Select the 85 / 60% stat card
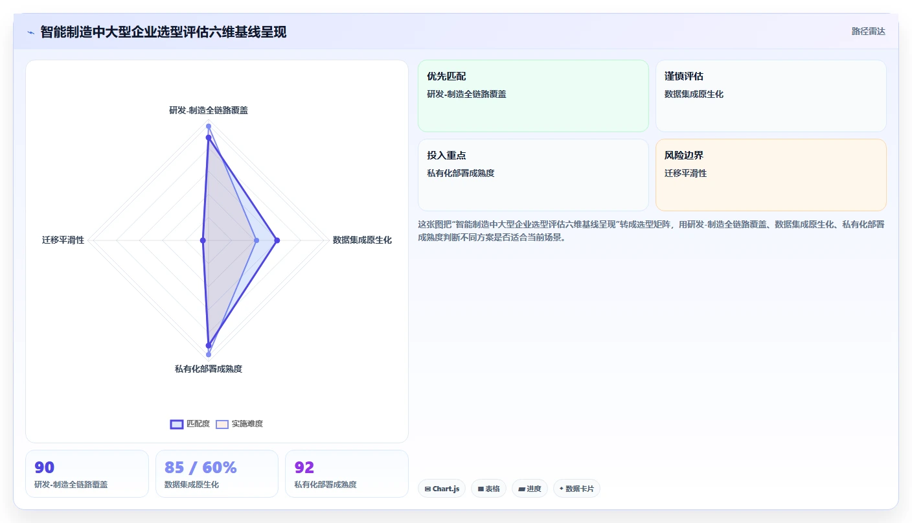 coord(217,474)
